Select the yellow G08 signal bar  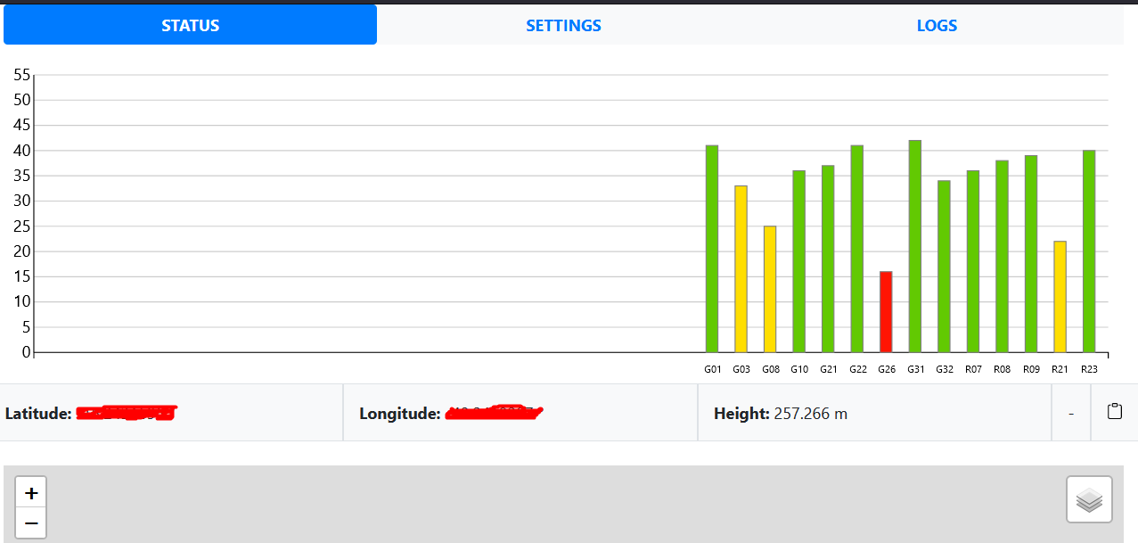[x=770, y=289]
